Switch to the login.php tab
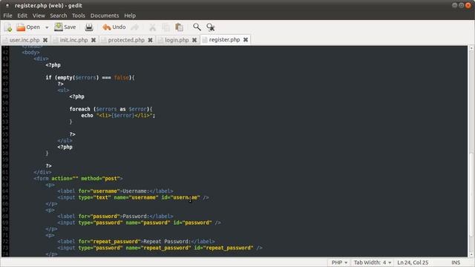This screenshot has width=475, height=267. 177,40
